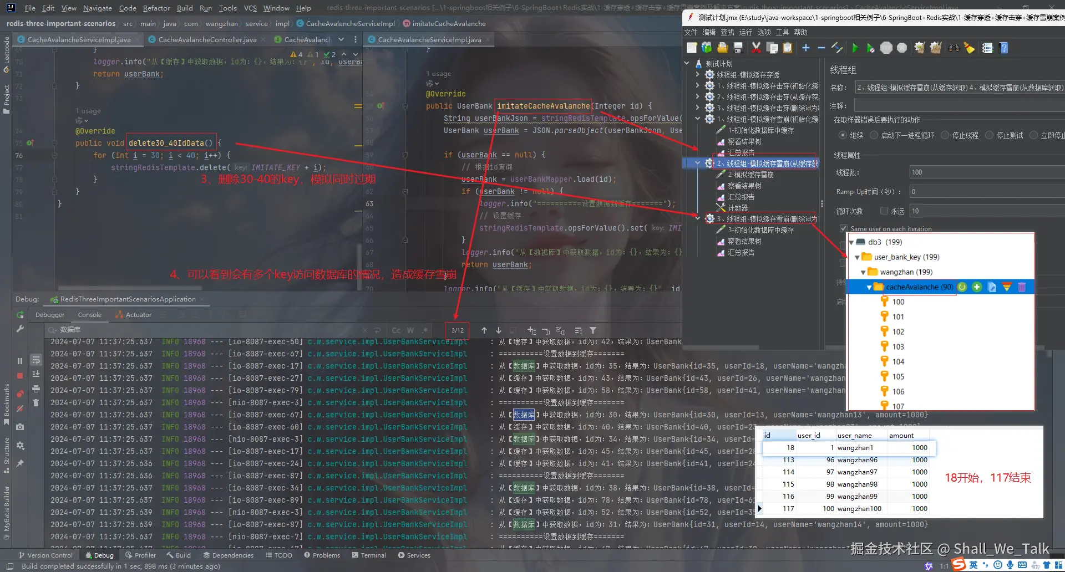Select the 继续 radio button
This screenshot has width=1065, height=572.
tap(842, 135)
